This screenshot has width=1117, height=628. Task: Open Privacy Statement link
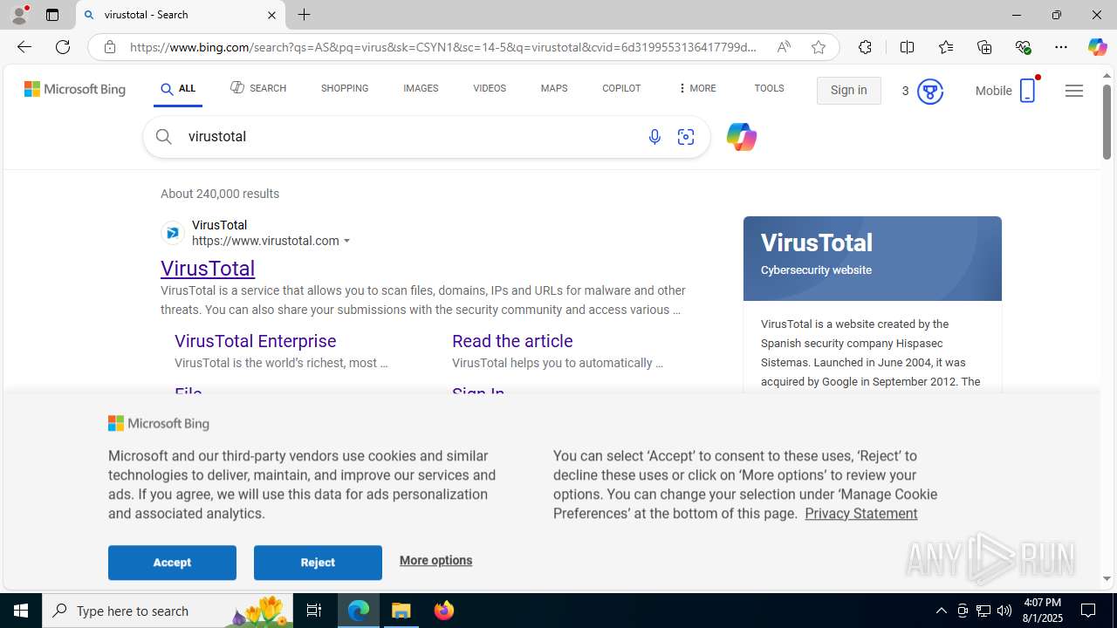860,513
